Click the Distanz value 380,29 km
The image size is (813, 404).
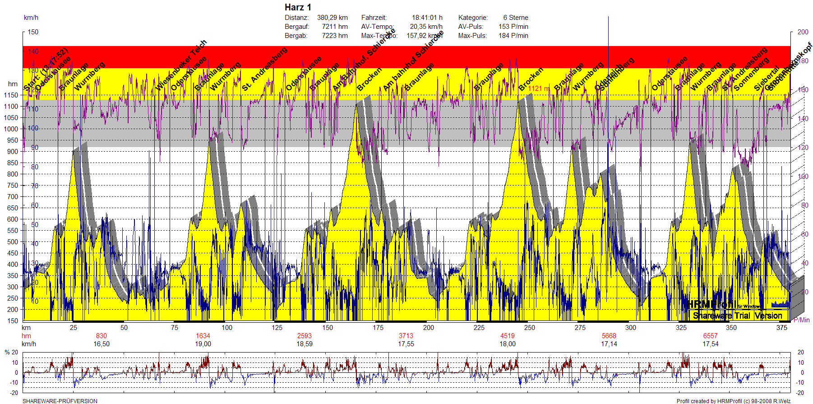332,18
